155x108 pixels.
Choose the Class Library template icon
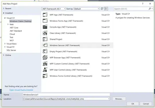45,33
